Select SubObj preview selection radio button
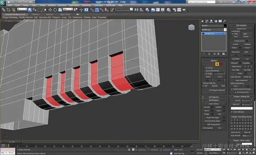Screen dimensions: 256x155 tap(210, 86)
